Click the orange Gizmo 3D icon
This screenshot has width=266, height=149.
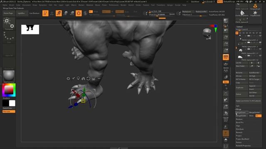[x=79, y=13]
